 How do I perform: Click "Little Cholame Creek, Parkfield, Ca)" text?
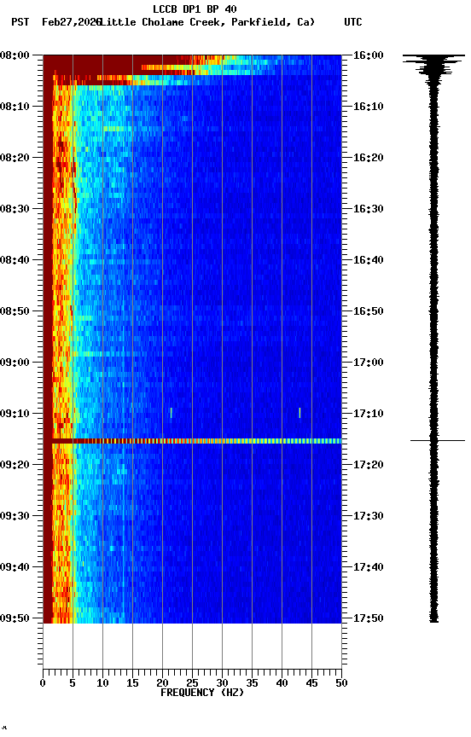tap(207, 22)
